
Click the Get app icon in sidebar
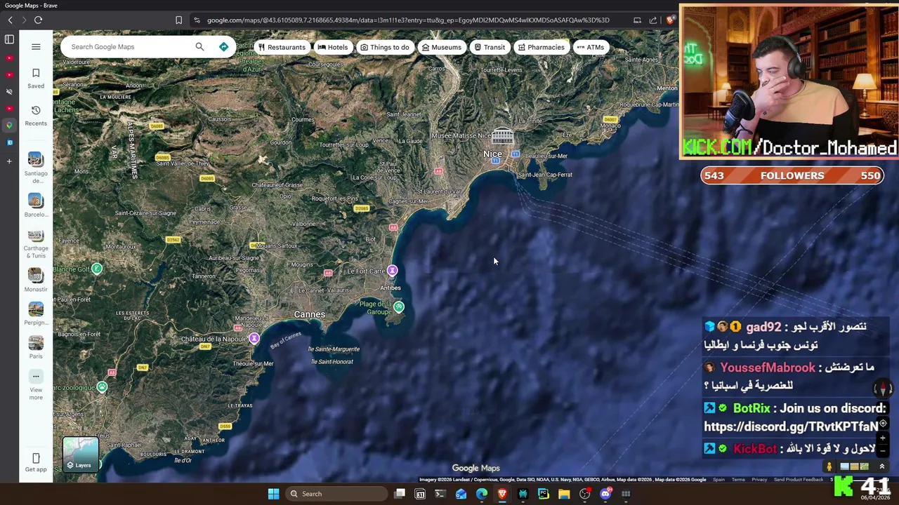(36, 463)
